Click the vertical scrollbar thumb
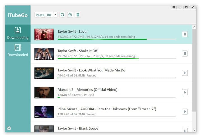The width and height of the screenshot is (202, 135). 194,70
